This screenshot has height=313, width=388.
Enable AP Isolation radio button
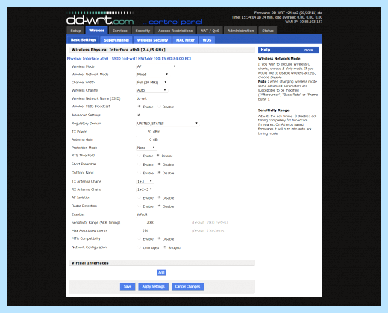140,197
